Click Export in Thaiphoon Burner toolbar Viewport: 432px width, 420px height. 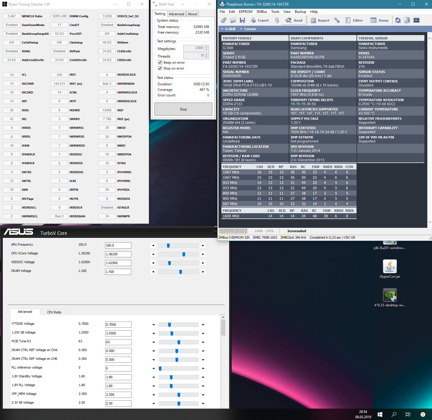259,20
